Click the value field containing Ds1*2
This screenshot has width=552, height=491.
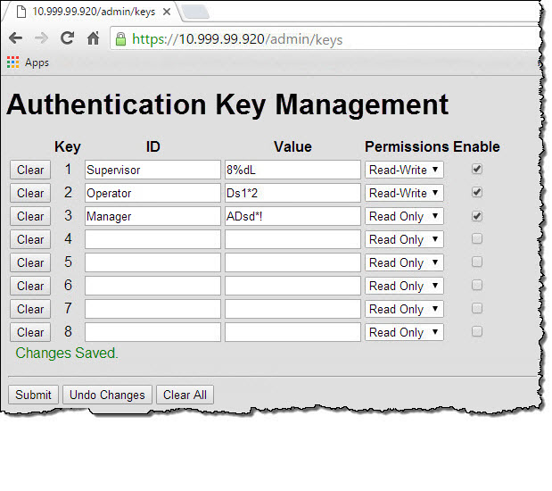pyautogui.click(x=292, y=193)
